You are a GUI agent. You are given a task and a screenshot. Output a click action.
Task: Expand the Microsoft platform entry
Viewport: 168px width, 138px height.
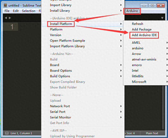coord(146,82)
